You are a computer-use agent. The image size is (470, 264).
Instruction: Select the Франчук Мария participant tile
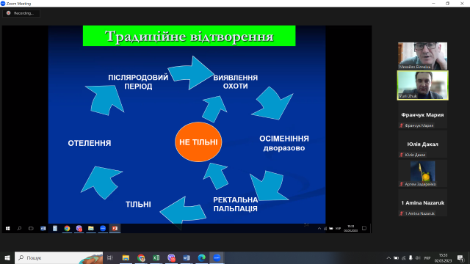pos(422,115)
